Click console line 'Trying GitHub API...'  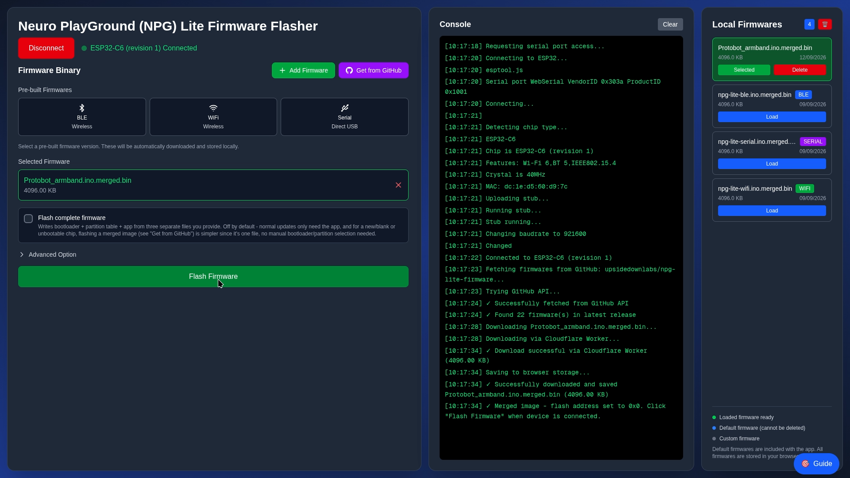coord(502,292)
